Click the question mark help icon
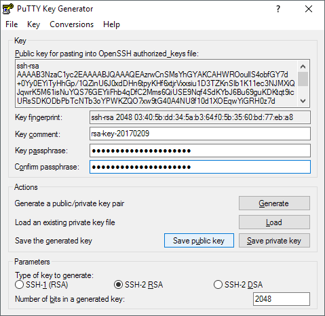The height and width of the screenshot is (316, 325). (x=278, y=9)
